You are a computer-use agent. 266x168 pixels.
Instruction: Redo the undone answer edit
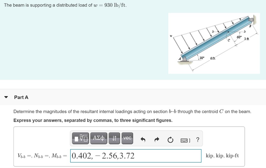157,140
